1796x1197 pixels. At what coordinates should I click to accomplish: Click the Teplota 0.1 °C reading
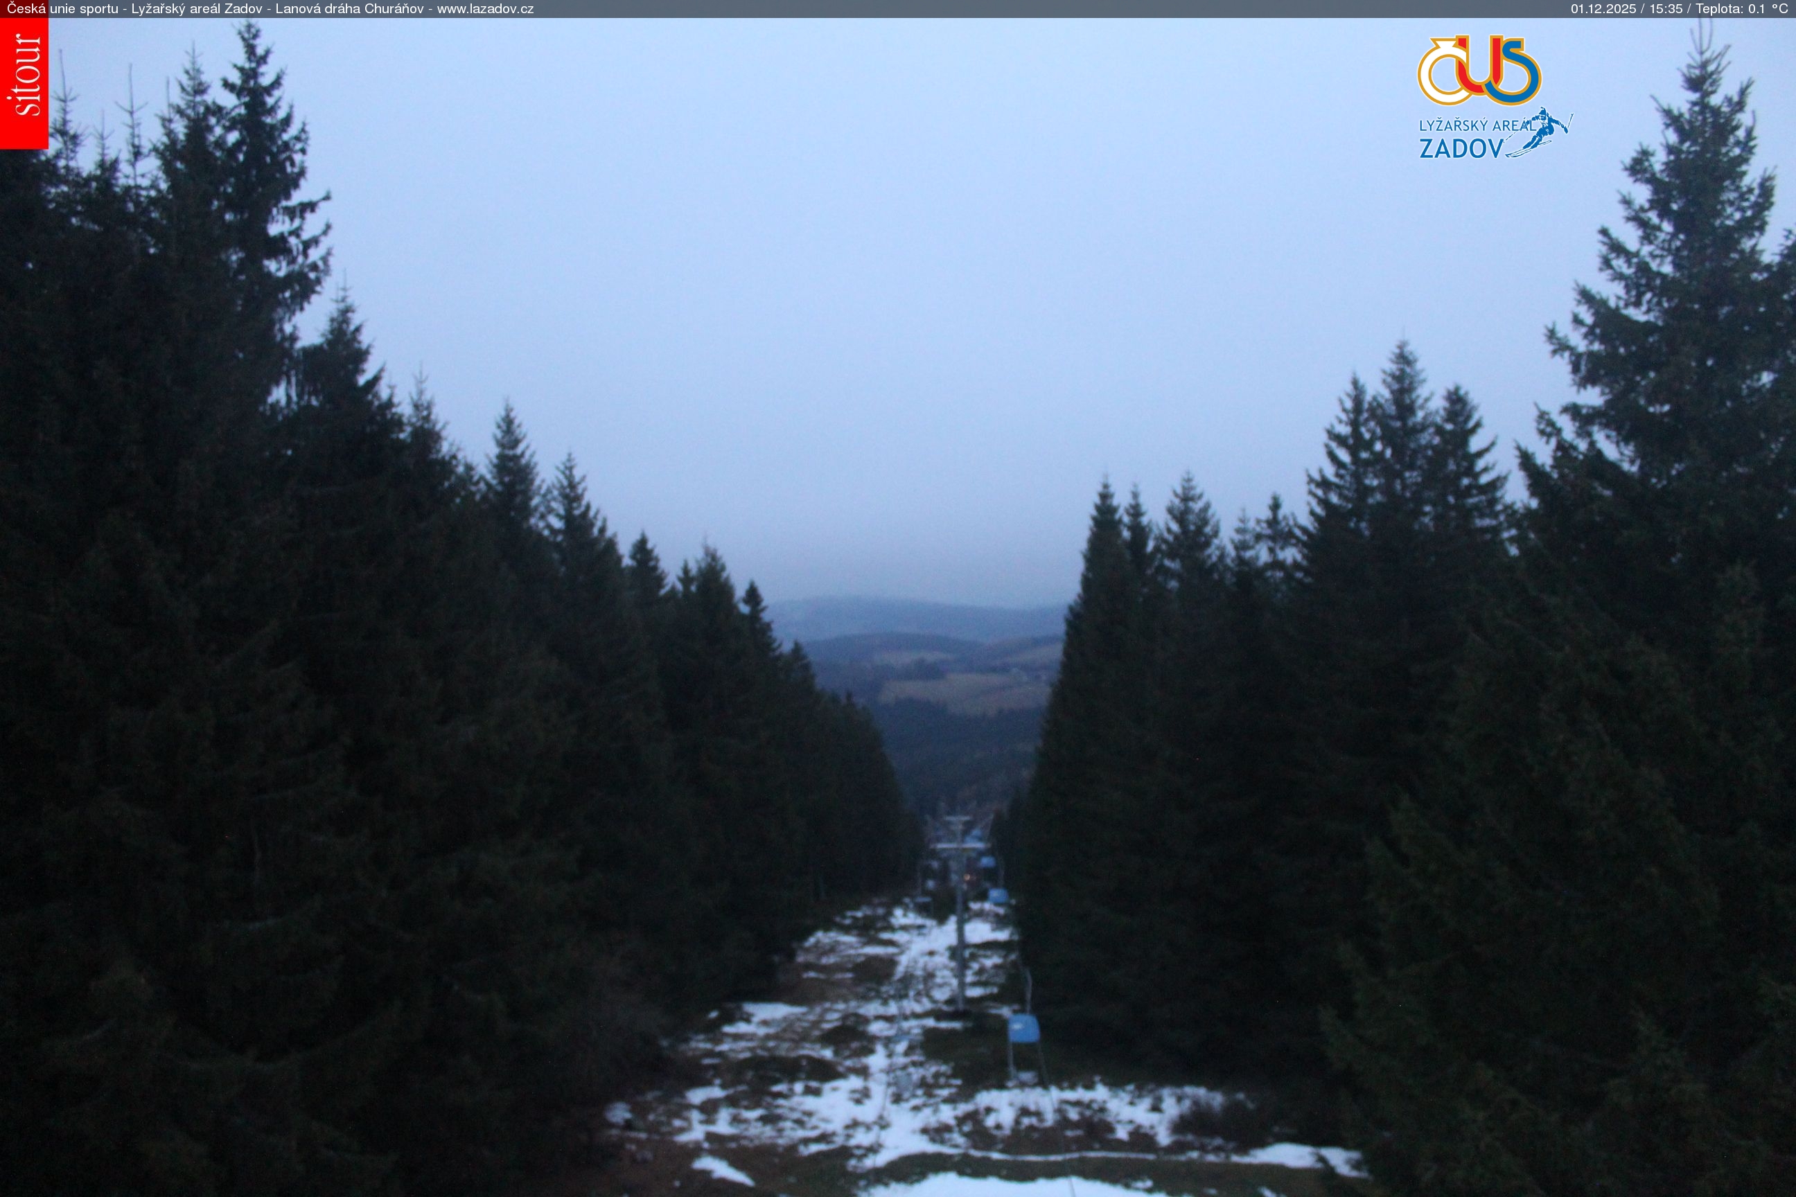coord(1741,9)
